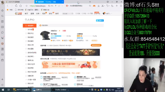Go back with the browser back arrow

(x=7, y=6)
